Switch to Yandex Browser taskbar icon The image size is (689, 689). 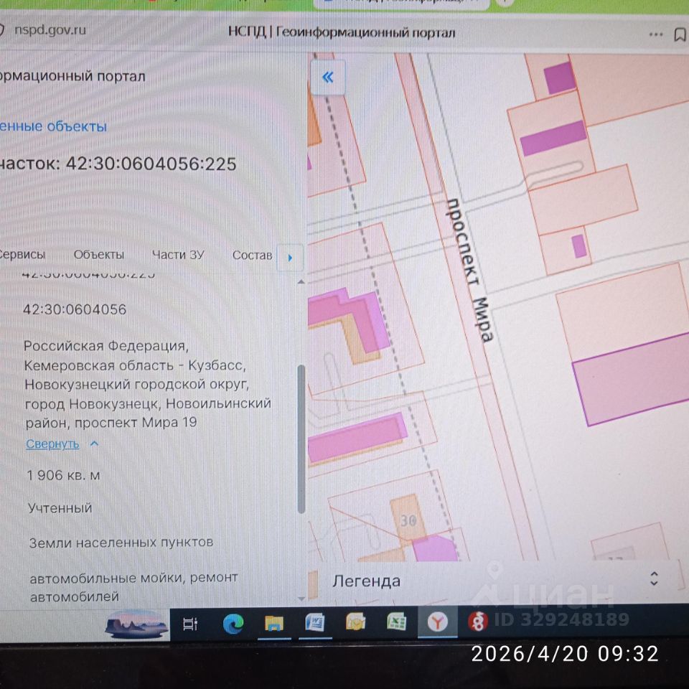pyautogui.click(x=438, y=622)
